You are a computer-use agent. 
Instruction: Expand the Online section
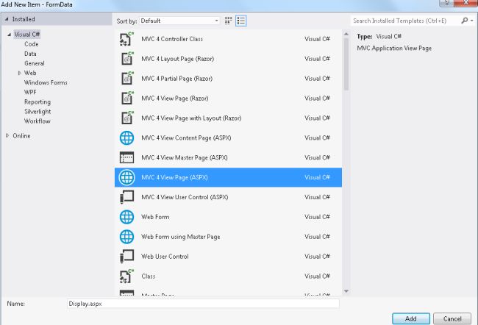pos(7,136)
